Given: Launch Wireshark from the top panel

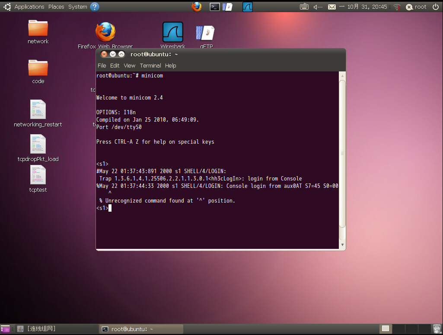Looking at the screenshot, I should pos(248,6).
